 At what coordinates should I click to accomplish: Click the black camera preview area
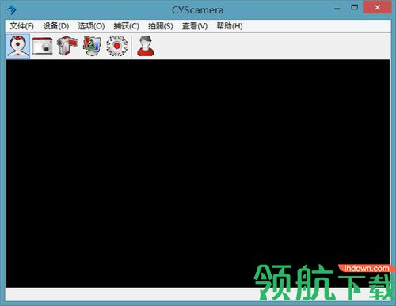pos(198,173)
